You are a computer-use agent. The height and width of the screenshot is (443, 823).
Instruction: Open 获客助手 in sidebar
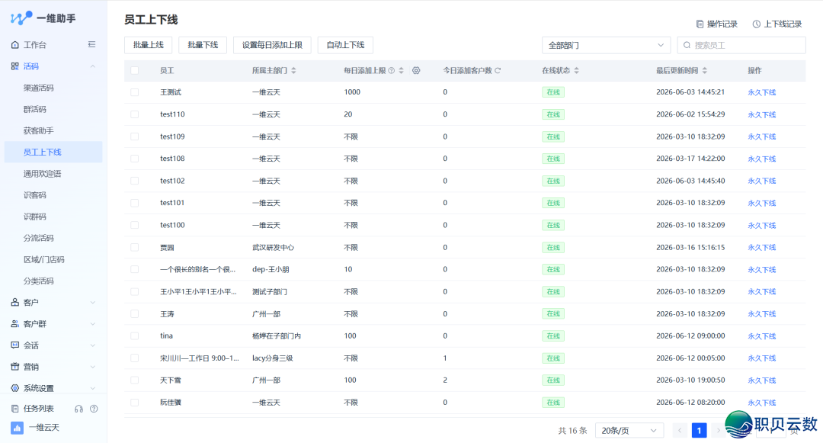(x=38, y=130)
